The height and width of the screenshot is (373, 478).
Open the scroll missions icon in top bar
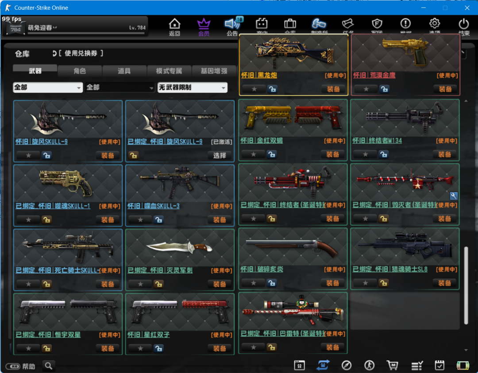tap(347, 24)
